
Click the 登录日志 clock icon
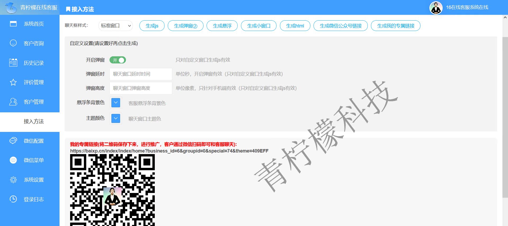coord(13,199)
